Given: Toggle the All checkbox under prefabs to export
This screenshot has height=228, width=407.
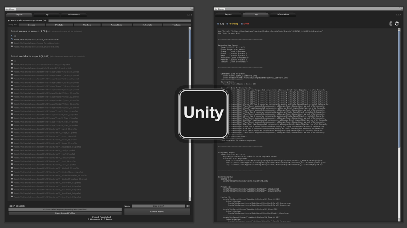Looking at the screenshot, I should click(12, 61).
